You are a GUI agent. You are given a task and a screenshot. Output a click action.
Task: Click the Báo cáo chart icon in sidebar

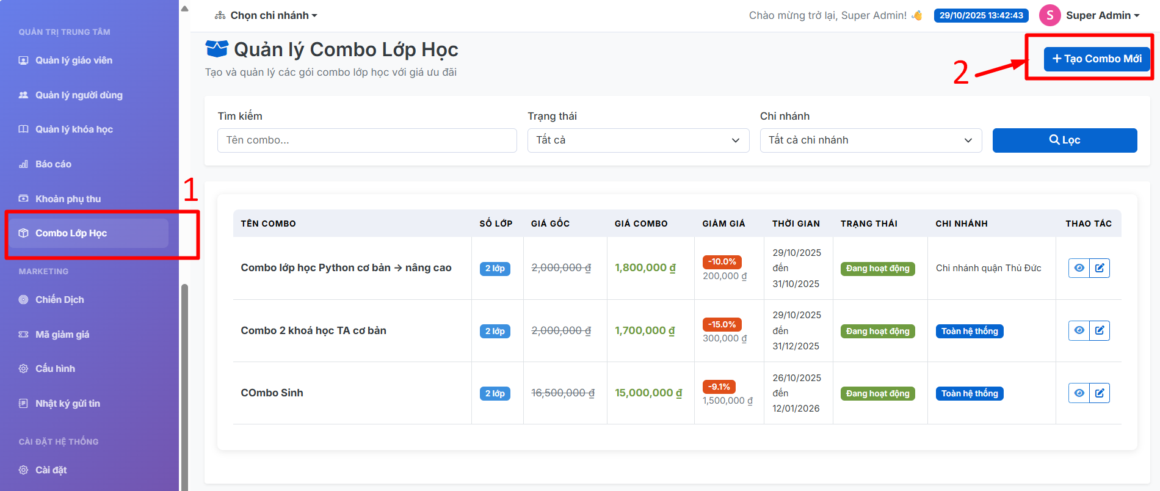pos(24,164)
